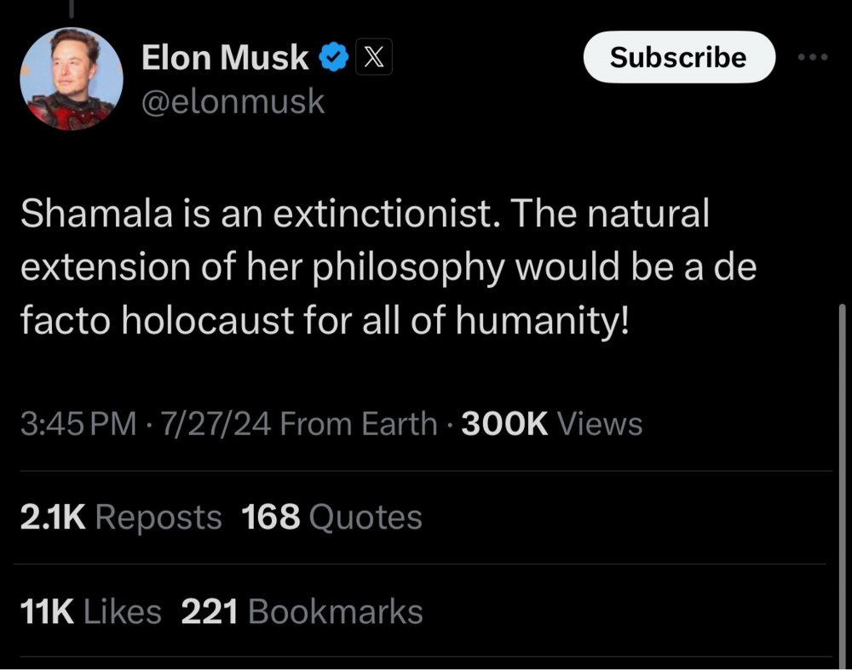Screen dimensions: 852x670
Task: Show the 11K Likes list
Action: click(89, 611)
